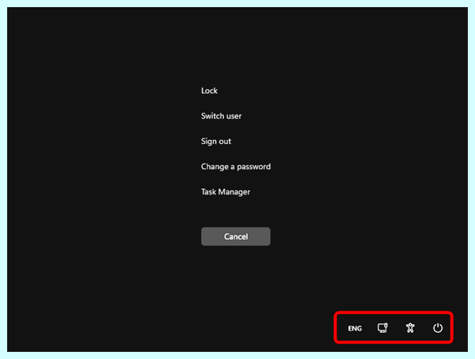Open the network connection icon
The image size is (475, 359).
382,328
